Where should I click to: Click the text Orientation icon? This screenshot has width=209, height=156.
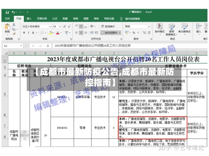[92, 26]
